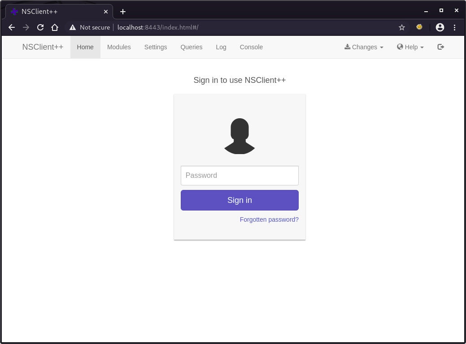Expand the Help dropdown menu
Screen dimensions: 466x344
click(x=410, y=47)
